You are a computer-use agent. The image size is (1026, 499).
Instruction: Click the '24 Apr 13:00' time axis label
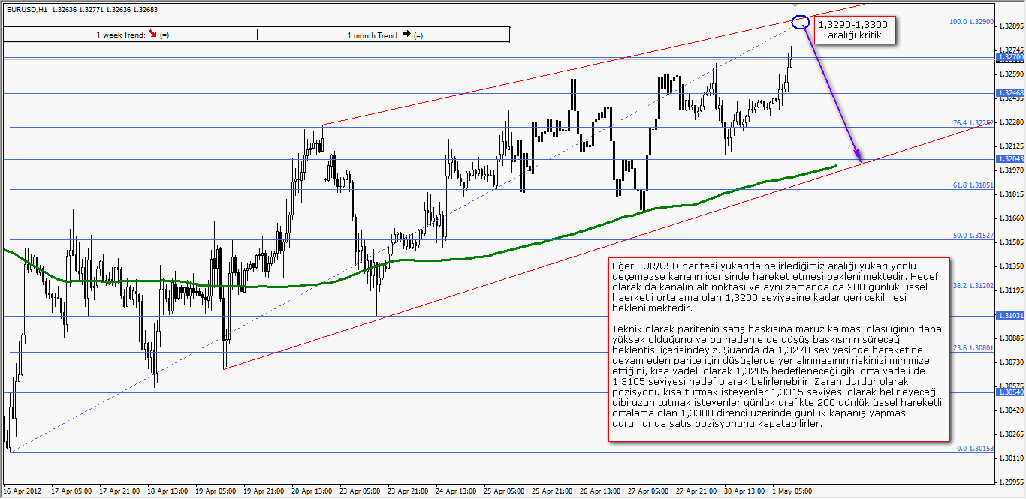coord(456,491)
